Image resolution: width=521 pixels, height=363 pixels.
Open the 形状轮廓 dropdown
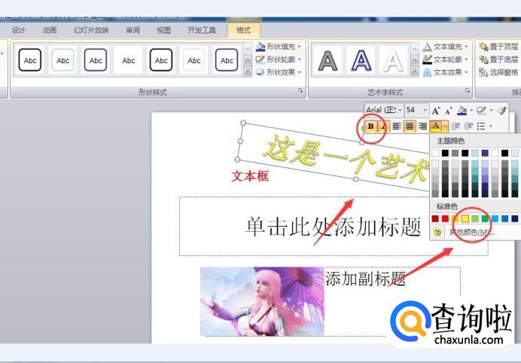[x=279, y=59]
